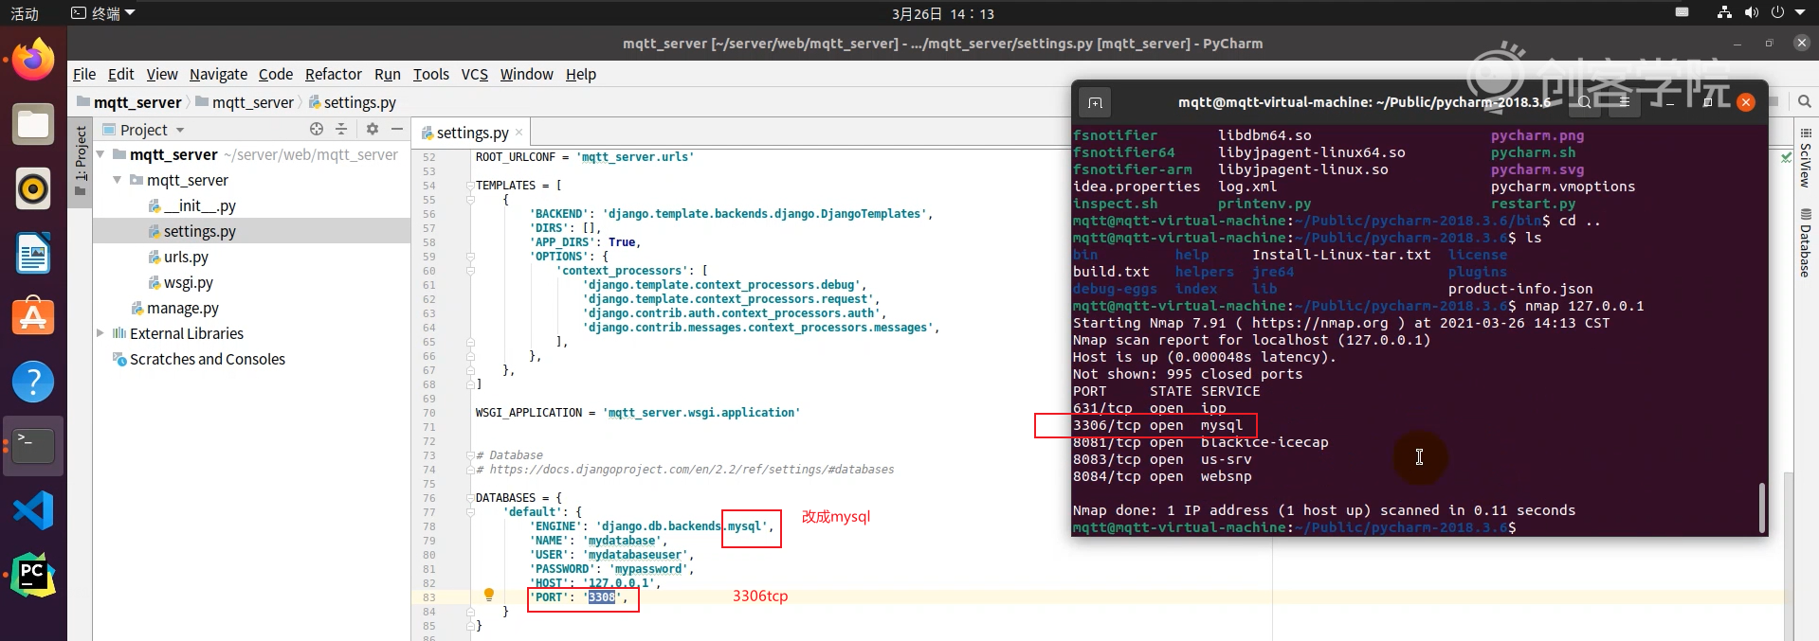Open the system menu arrow in top bar

pyautogui.click(x=1799, y=12)
